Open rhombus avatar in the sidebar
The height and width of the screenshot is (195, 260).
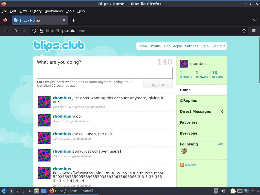click(184, 63)
